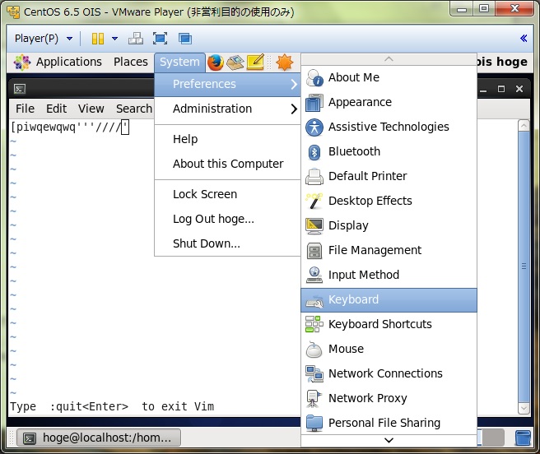Click the "Type :quit<Enter> to exit Vim" message
Screen dimensions: 540x454
112,407
